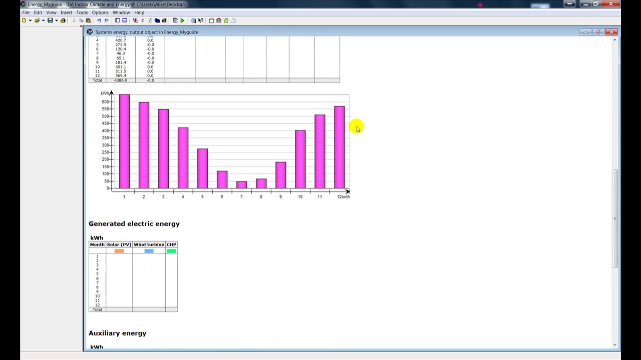Open the Options menu
Viewport: 641px width, 360px height.
point(100,12)
